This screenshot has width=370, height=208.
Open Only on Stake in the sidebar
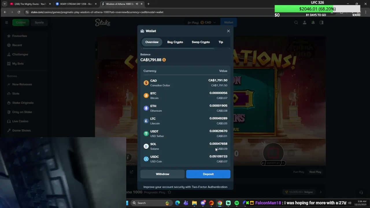(x=22, y=112)
